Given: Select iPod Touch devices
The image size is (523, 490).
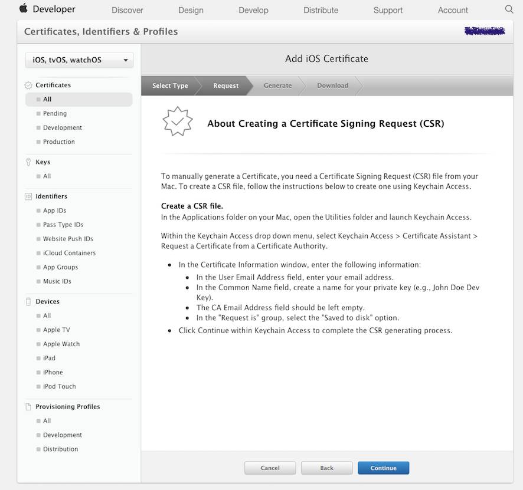Looking at the screenshot, I should 60,386.
